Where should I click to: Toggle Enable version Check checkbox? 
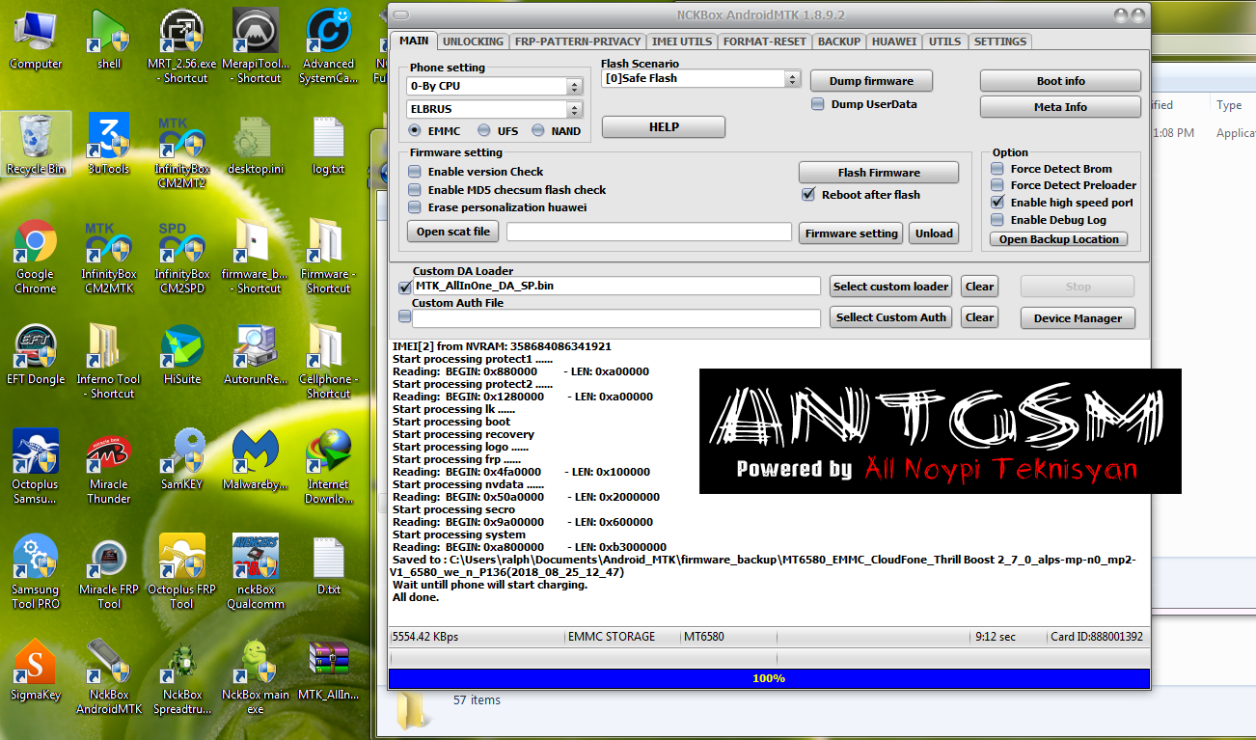click(x=415, y=172)
